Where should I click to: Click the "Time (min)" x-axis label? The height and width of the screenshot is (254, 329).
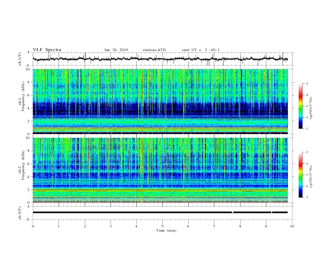tap(166, 230)
